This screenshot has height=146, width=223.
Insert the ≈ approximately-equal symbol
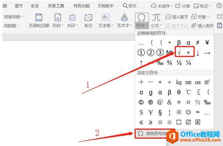(198, 112)
